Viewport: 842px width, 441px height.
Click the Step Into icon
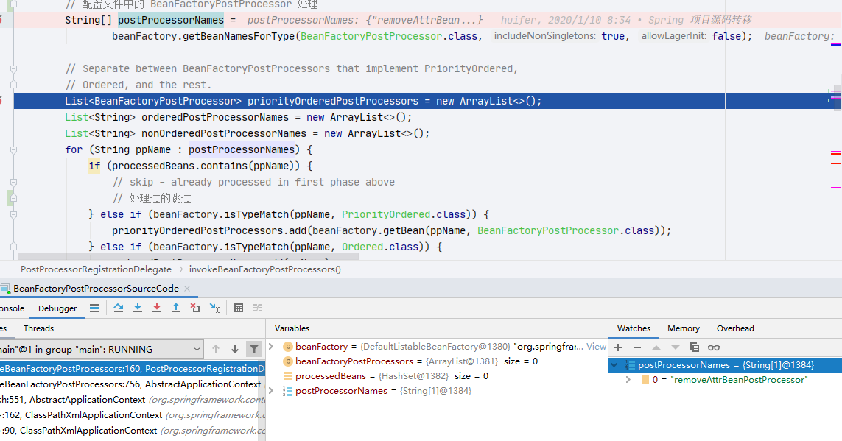[x=138, y=308]
